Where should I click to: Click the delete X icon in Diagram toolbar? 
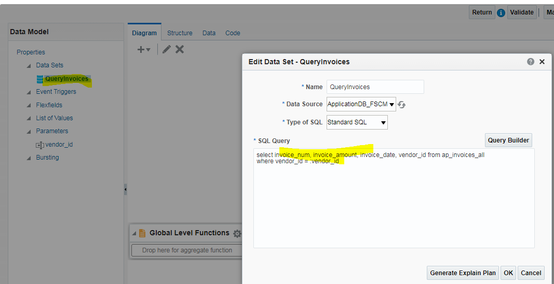(x=180, y=49)
